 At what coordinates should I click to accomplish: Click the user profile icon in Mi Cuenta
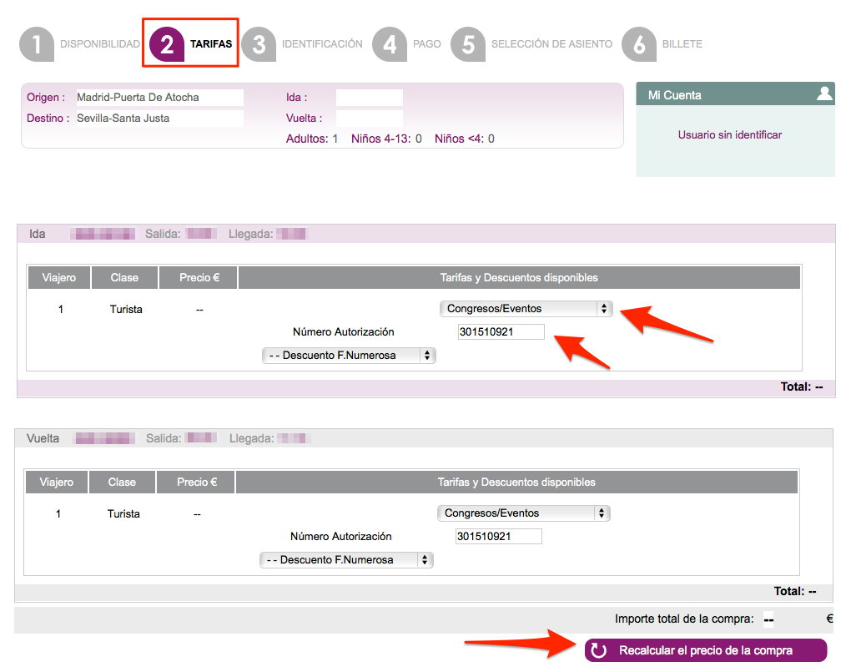tap(824, 93)
